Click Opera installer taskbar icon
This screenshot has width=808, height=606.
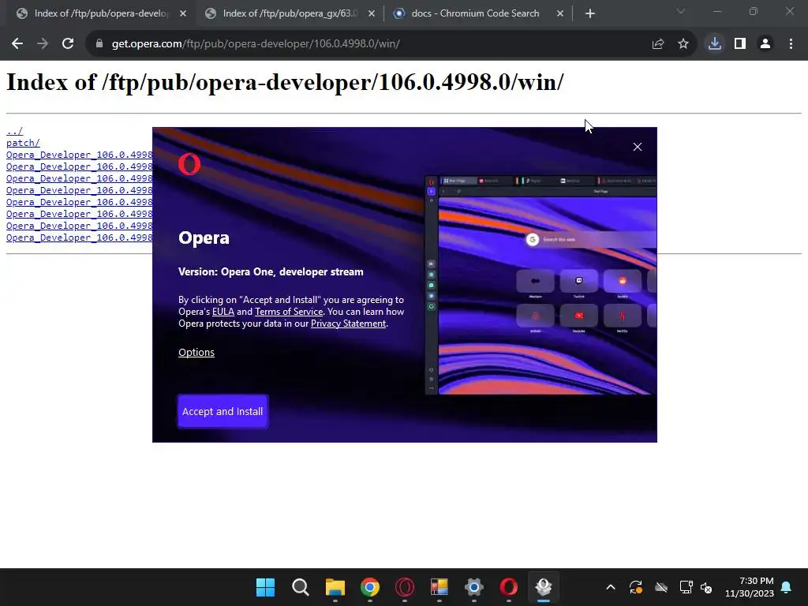tap(544, 587)
